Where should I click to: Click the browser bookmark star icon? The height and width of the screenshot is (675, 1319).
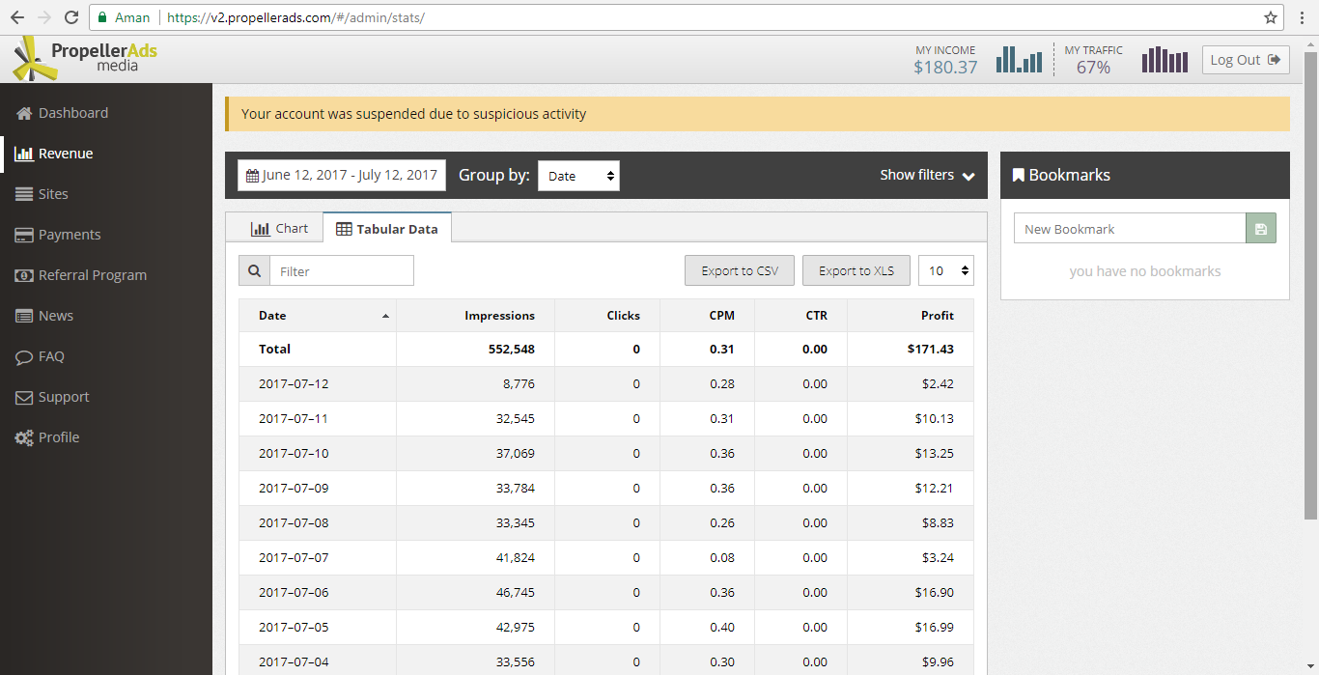(1271, 17)
